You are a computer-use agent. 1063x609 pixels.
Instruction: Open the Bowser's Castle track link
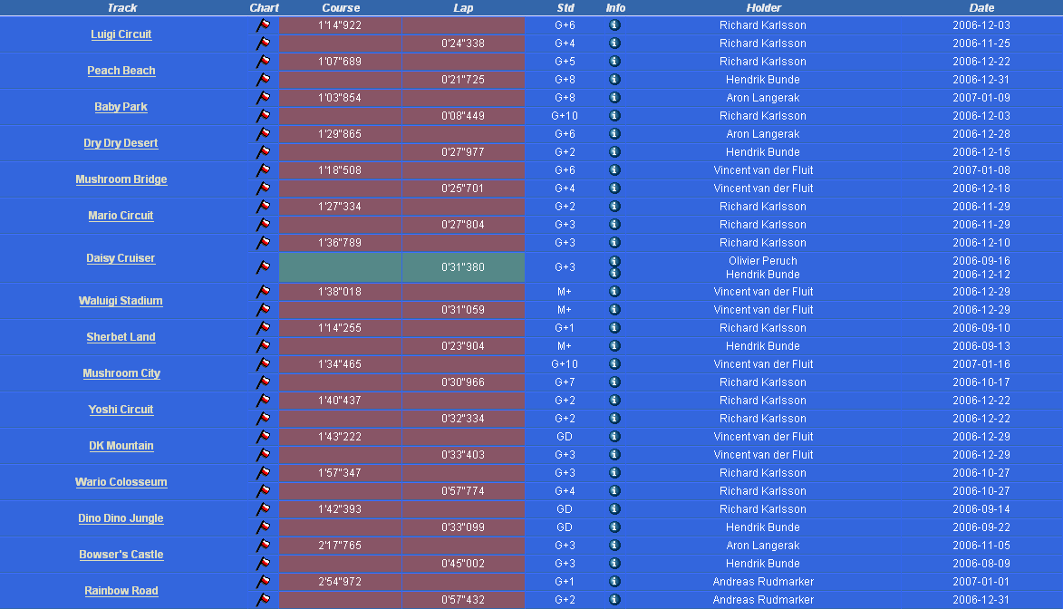tap(121, 555)
